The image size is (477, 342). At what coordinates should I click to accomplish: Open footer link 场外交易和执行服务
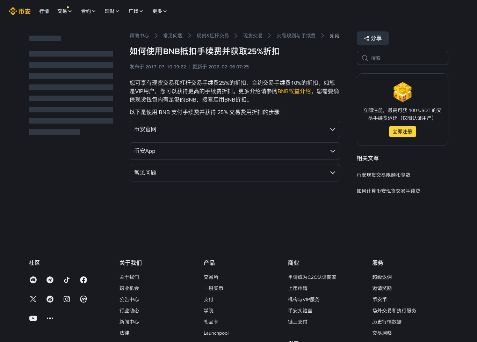tap(394, 311)
